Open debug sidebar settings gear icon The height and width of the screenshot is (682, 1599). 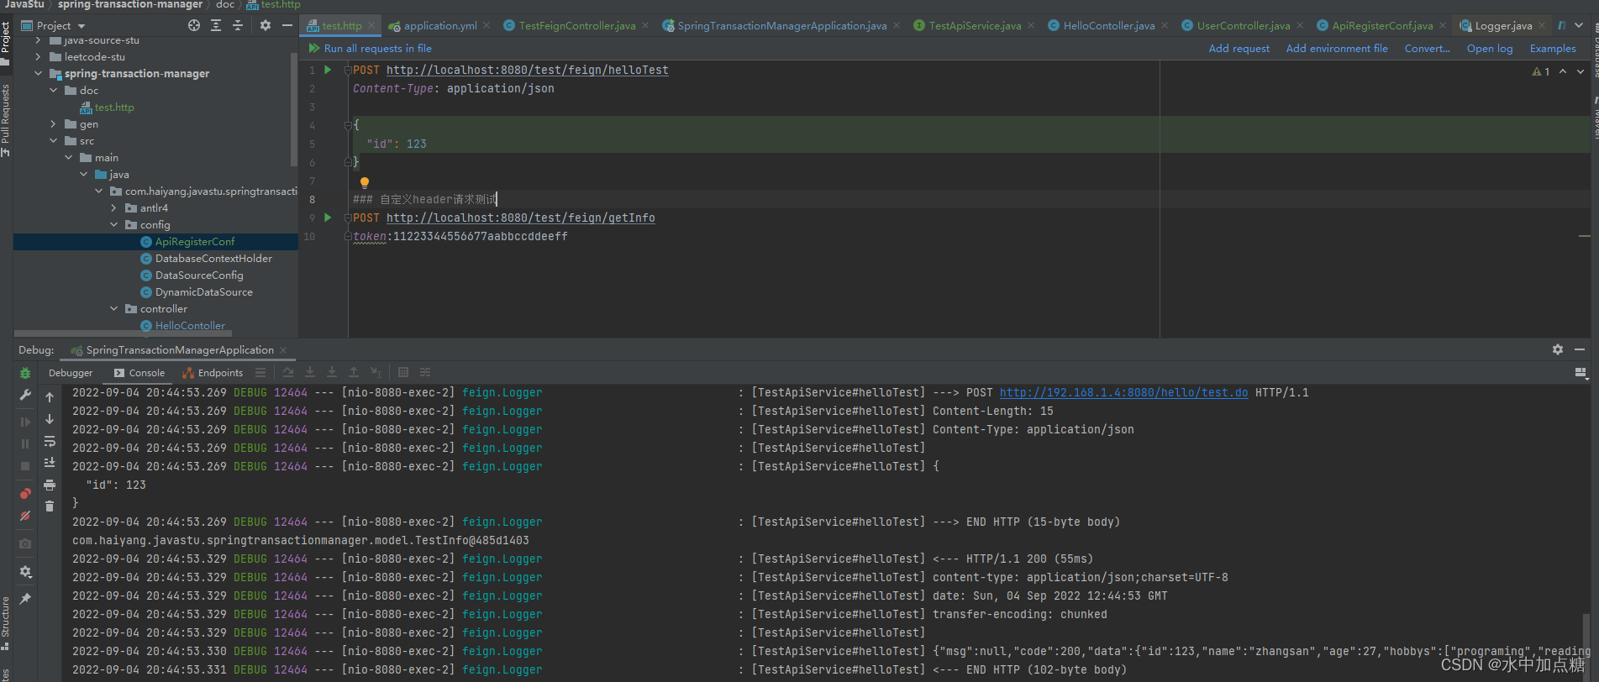(x=25, y=572)
